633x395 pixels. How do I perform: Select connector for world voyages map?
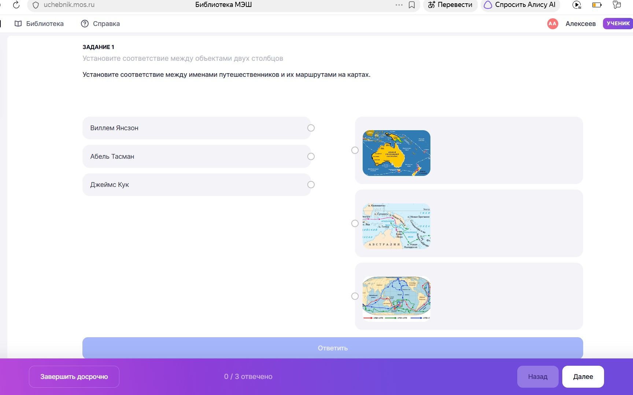355,296
